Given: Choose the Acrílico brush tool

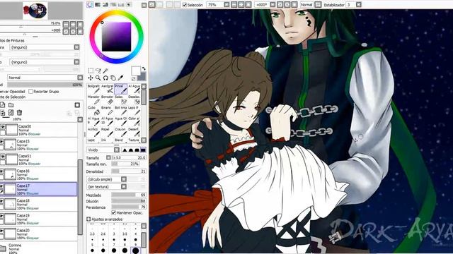Looking at the screenshot, I should (x=93, y=132).
